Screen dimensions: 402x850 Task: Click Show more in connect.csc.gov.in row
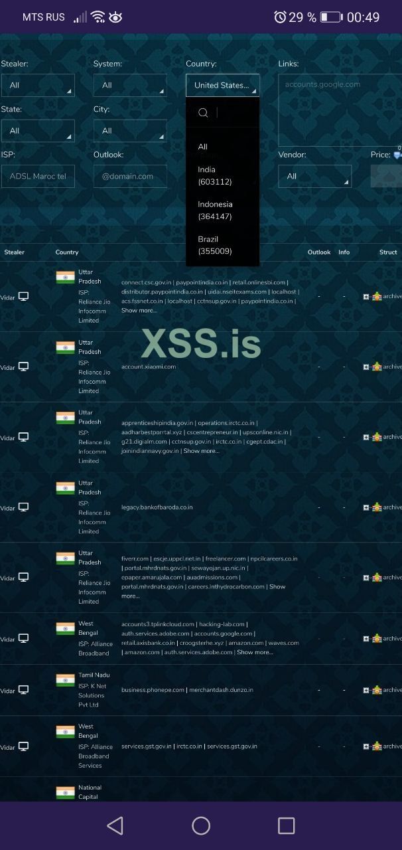point(139,310)
